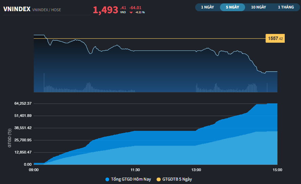Select the 1 NGÀY time range tab
Viewport: 301px width, 184px height.
pyautogui.click(x=207, y=7)
